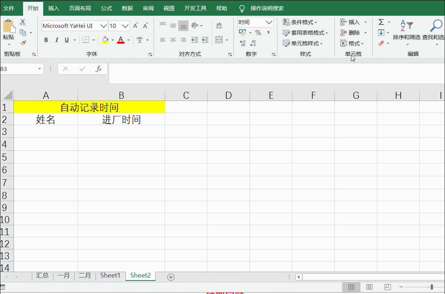The image size is (445, 294).
Task: Click the phonetic guide wén icon
Action: 140,40
